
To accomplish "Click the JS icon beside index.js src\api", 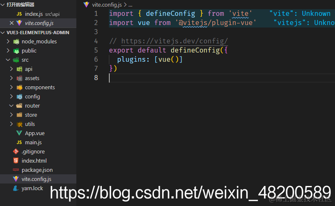I will click(x=19, y=14).
